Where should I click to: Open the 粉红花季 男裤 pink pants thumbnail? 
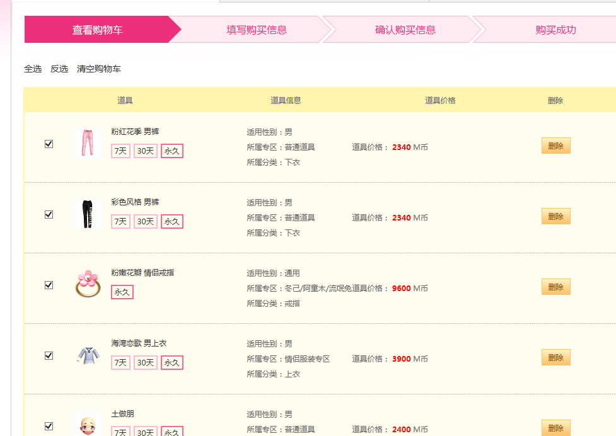[x=88, y=143]
